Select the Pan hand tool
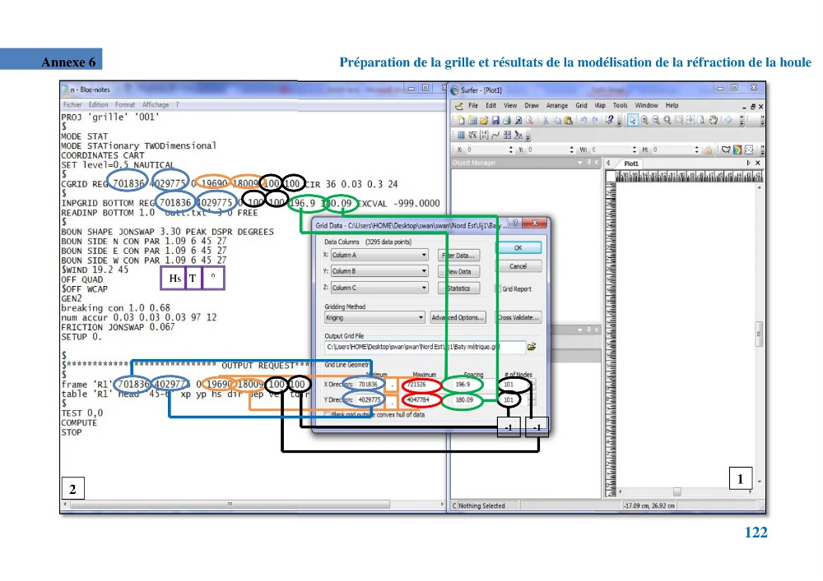This screenshot has height=581, width=823. pos(713,120)
